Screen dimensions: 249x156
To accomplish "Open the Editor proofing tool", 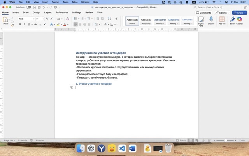I will coord(232,19).
